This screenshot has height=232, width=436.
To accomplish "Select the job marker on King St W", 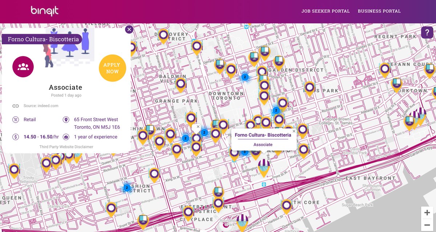I will (x=154, y=175).
